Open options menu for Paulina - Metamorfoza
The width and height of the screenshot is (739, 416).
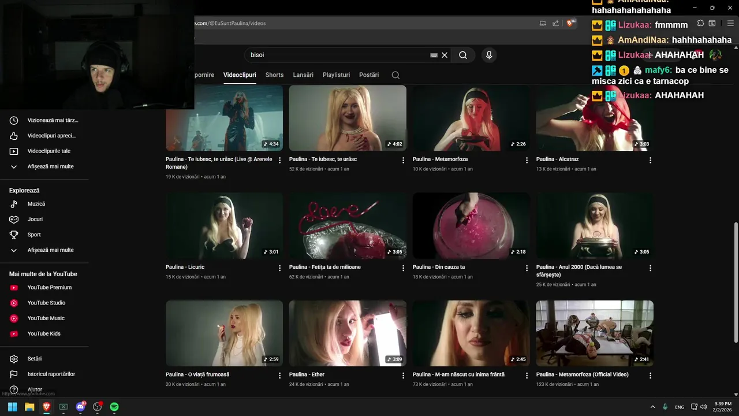pyautogui.click(x=527, y=160)
